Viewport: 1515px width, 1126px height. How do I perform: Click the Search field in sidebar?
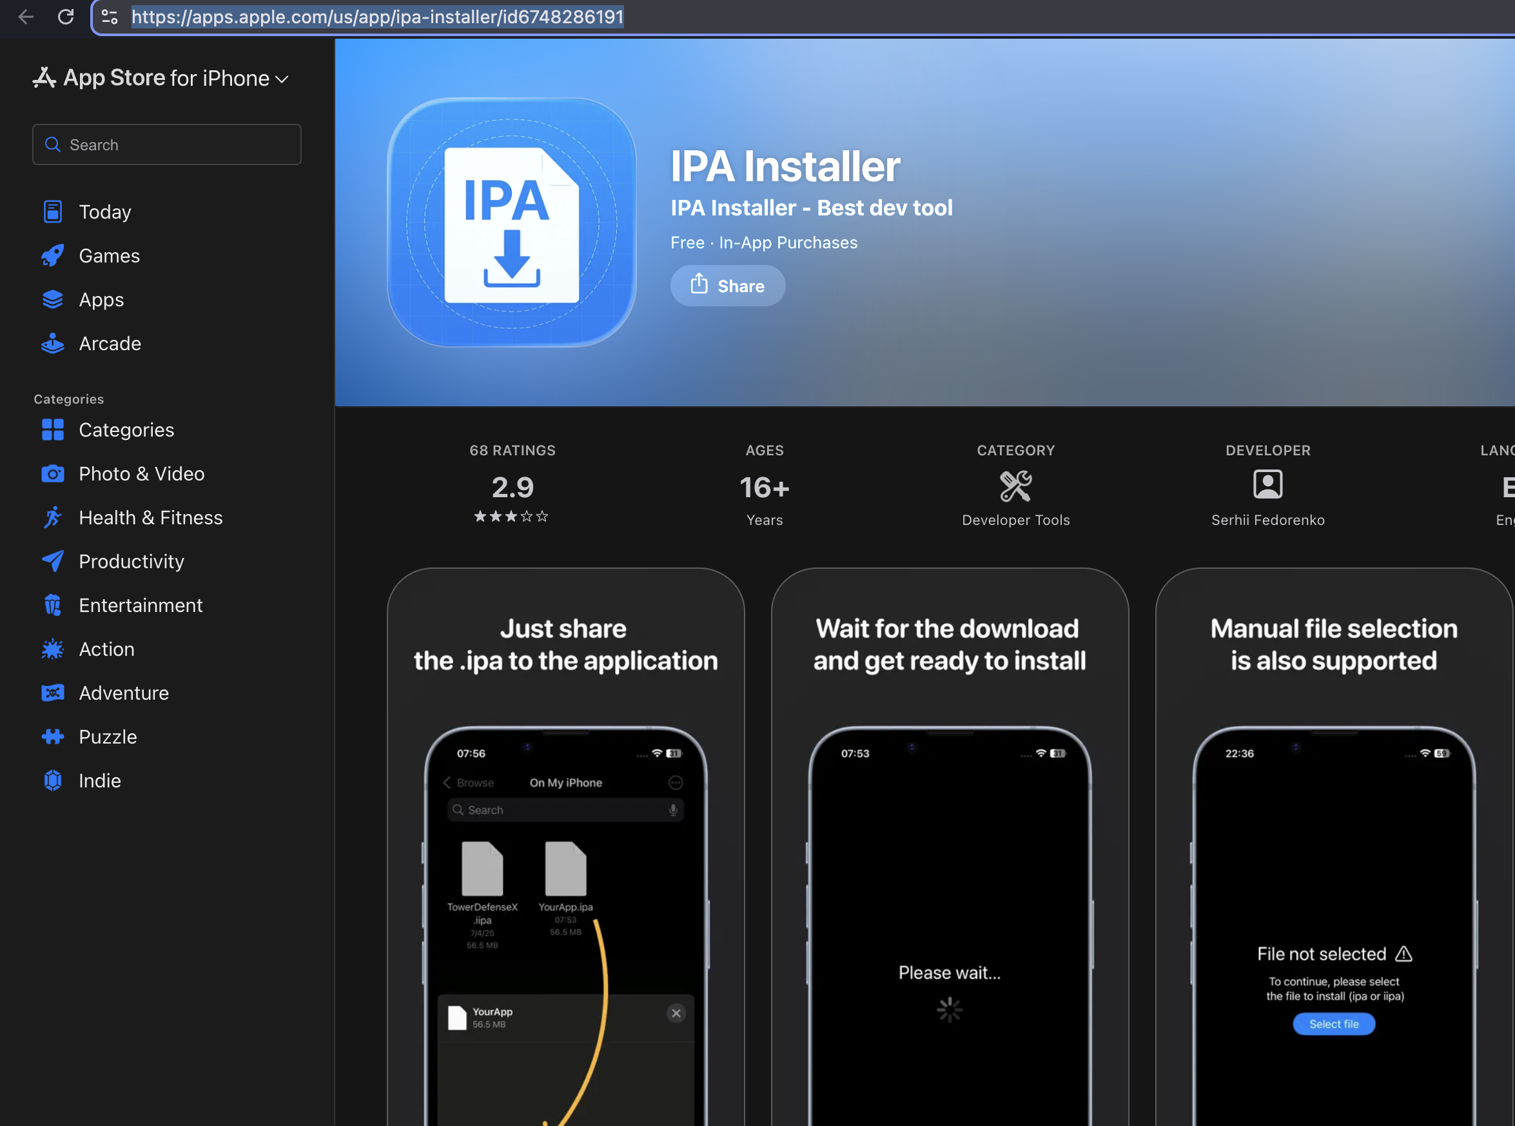point(167,144)
